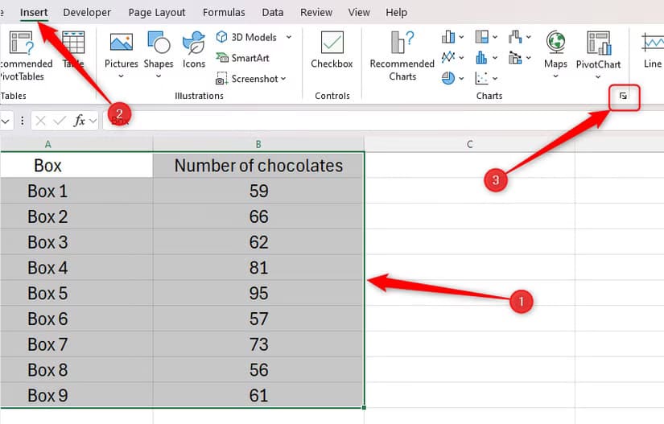Select column B header
Viewport: 664px width, 424px height.
(x=258, y=144)
